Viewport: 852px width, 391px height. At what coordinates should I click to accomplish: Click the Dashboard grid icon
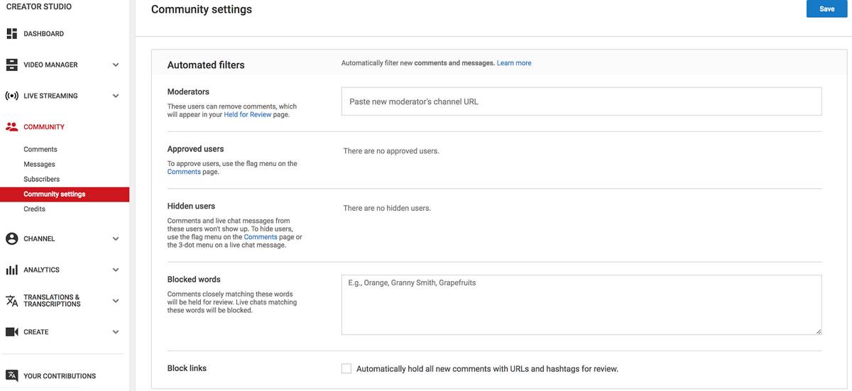pos(11,33)
